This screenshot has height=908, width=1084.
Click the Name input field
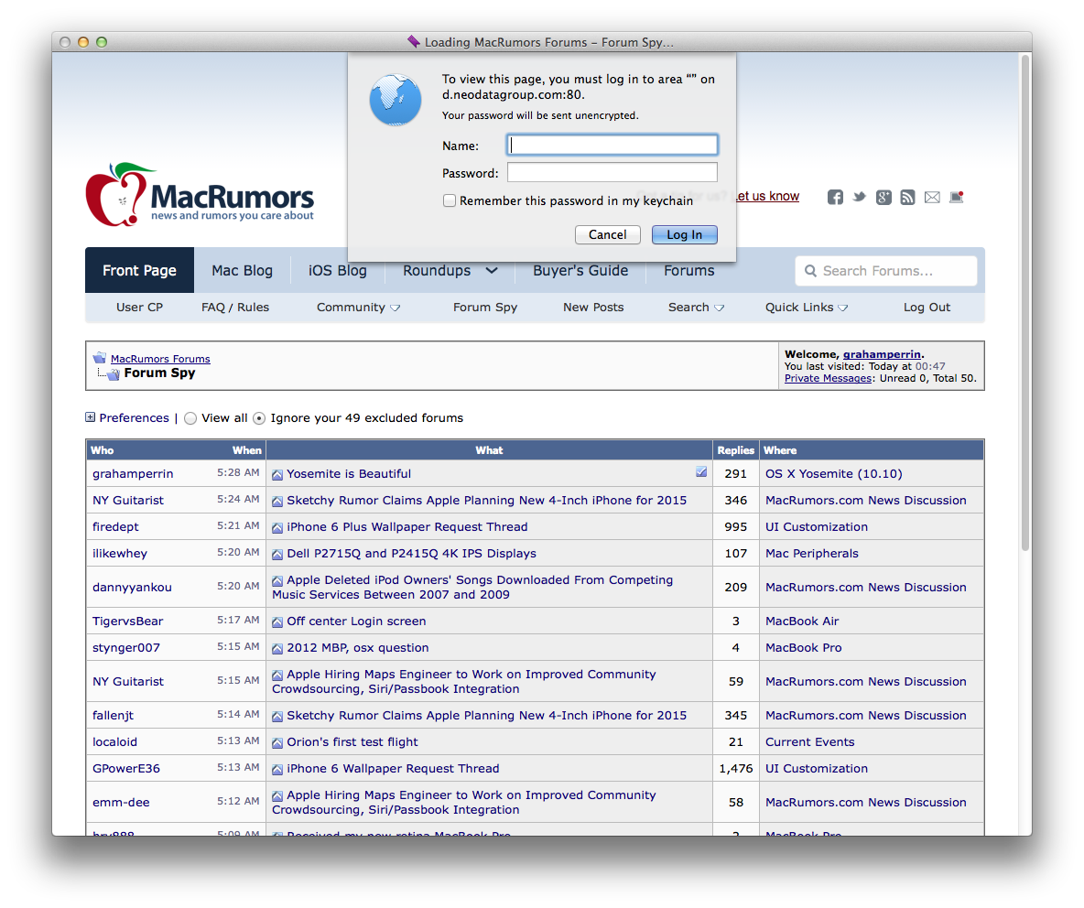612,145
